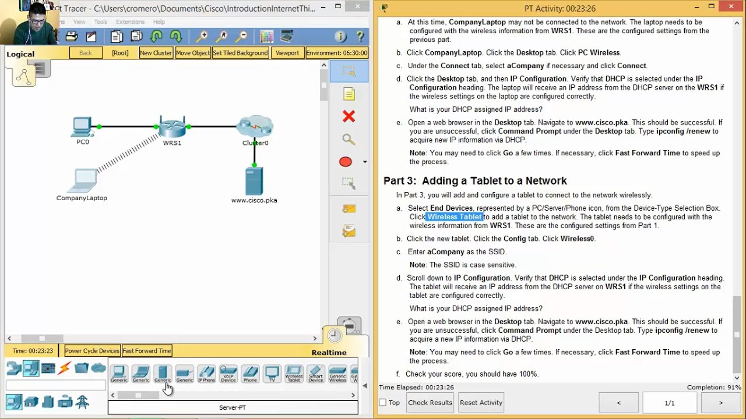Choose the Miscellaneous folder category
Image resolution: width=746 pixels, height=419 pixels.
click(x=82, y=368)
